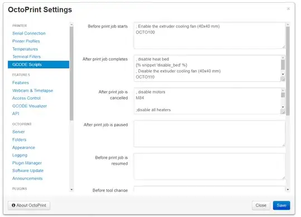Click down arrow in After print job completes box
This screenshot has width=301, height=217.
(283, 74)
